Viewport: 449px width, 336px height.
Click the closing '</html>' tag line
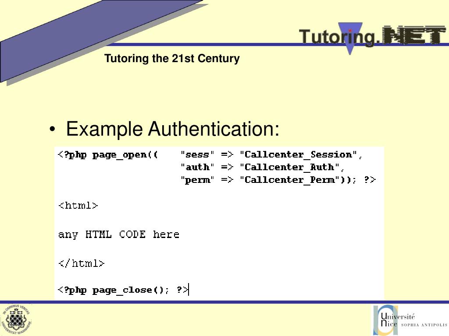click(81, 263)
